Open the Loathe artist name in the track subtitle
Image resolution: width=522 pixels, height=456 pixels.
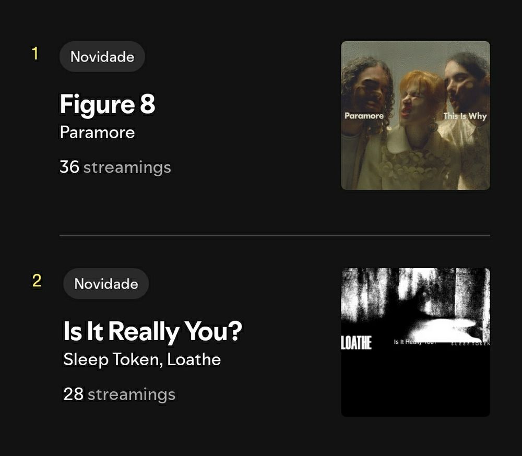click(x=194, y=359)
